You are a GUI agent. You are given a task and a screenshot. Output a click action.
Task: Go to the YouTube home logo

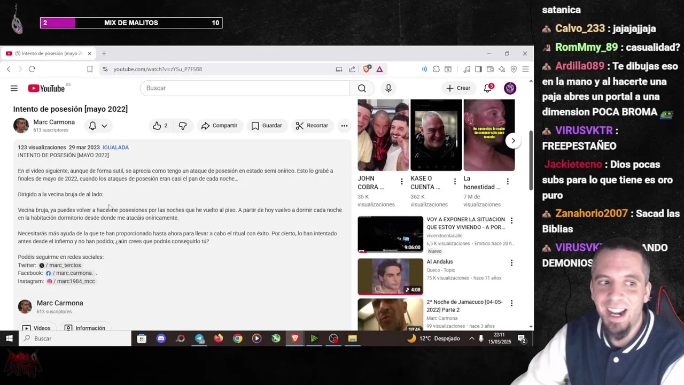point(46,88)
